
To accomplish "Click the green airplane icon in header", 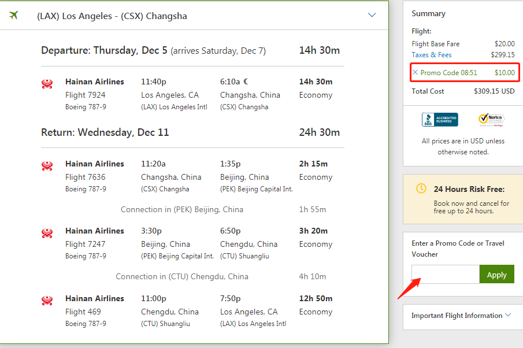I will (13, 15).
